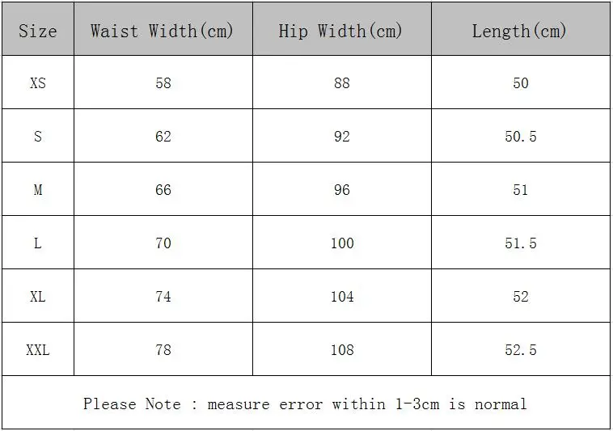Select the Length(cm) header cell
Viewport: 613px width, 431px height.
(519, 32)
